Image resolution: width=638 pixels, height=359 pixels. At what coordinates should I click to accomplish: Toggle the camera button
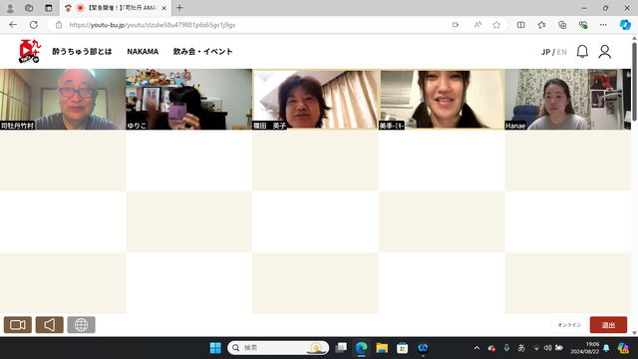pyautogui.click(x=18, y=325)
